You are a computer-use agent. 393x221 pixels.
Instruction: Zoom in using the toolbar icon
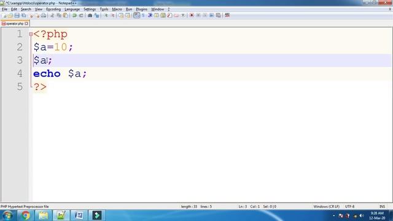[106, 15]
